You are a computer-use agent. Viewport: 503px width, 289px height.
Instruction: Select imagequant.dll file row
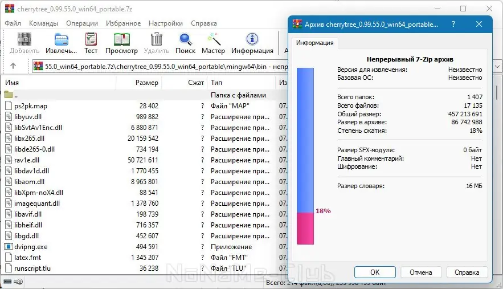(144, 203)
